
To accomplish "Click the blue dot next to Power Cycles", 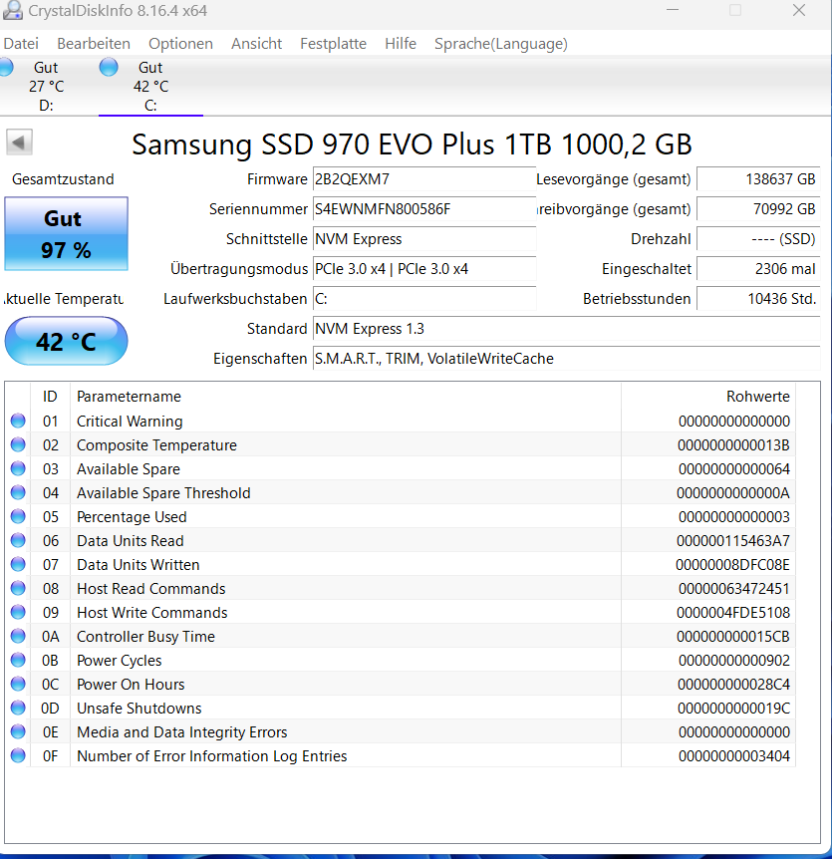I will coord(17,660).
